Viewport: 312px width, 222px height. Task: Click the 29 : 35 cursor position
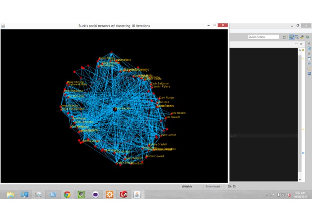pos(232,186)
